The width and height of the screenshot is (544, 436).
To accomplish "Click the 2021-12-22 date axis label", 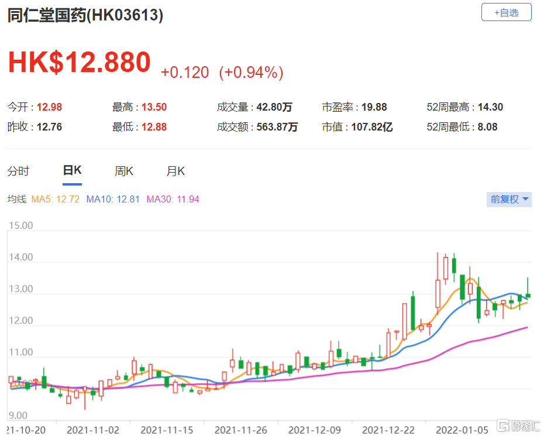I will coord(388,430).
